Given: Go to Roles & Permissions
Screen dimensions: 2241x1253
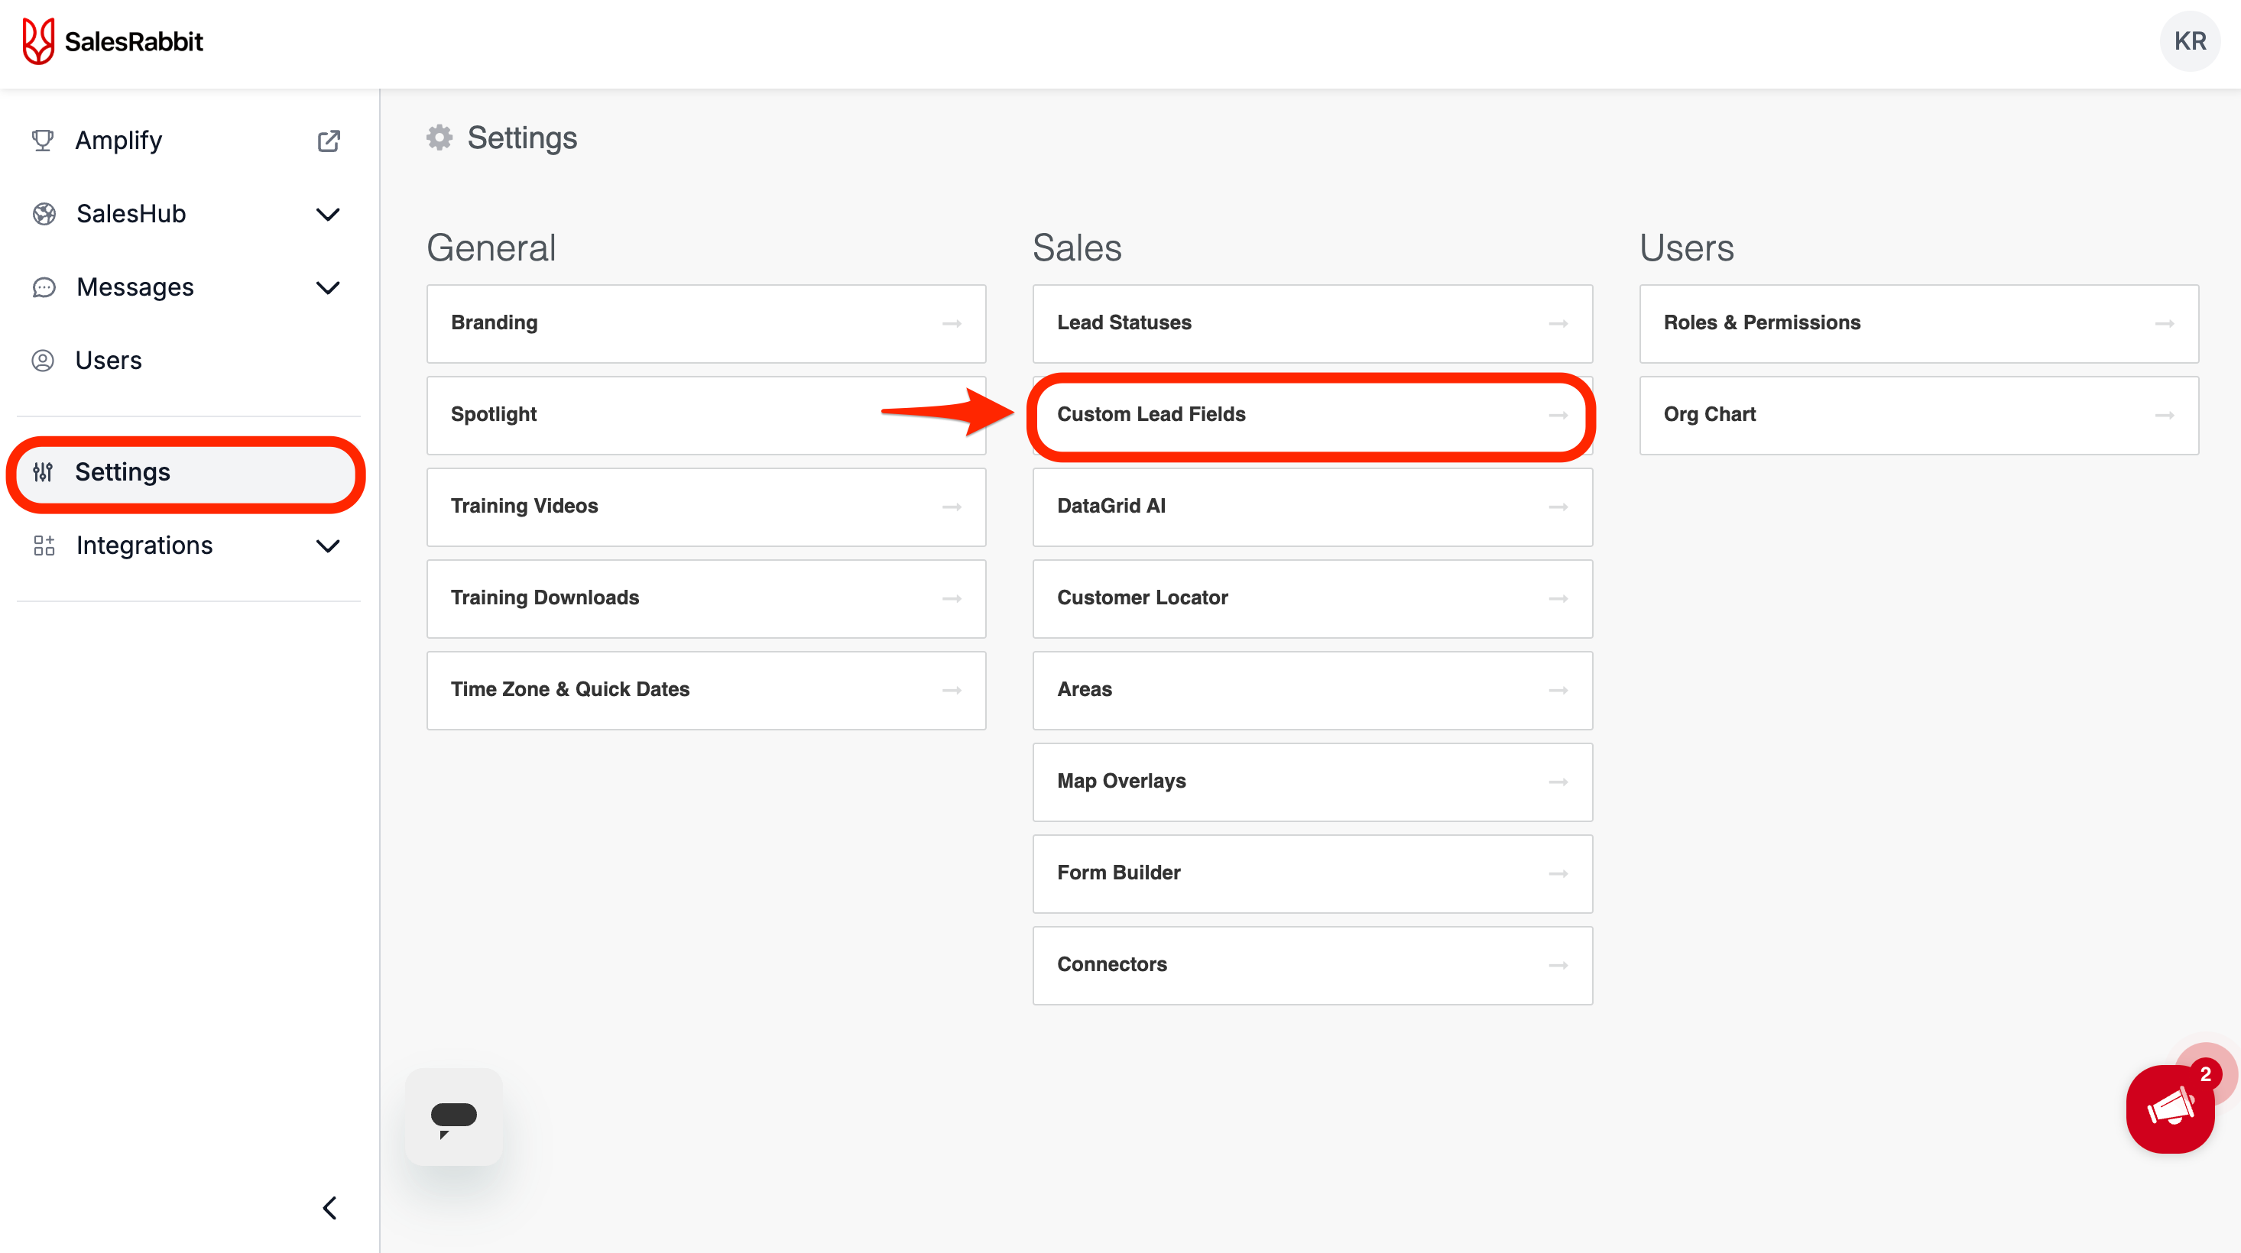Looking at the screenshot, I should tap(1918, 322).
